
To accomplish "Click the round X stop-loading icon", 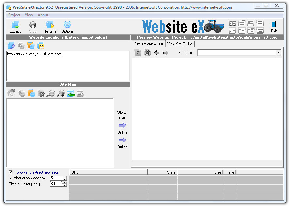I will [147, 53].
